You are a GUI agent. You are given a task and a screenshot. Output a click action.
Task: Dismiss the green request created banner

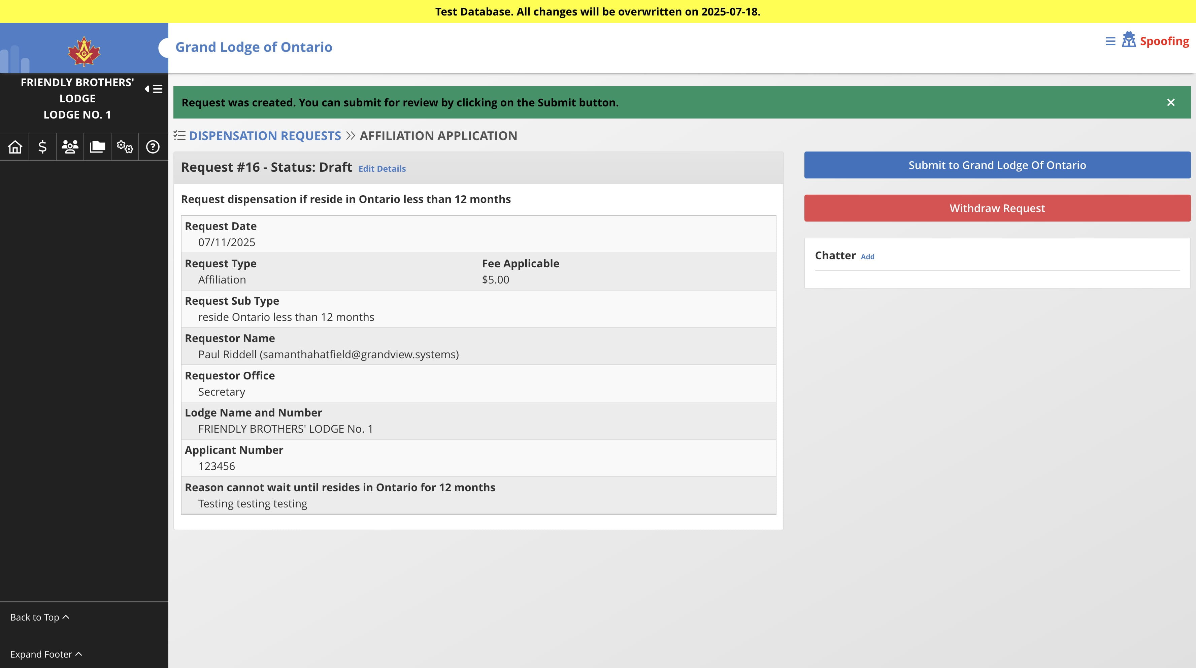point(1170,103)
